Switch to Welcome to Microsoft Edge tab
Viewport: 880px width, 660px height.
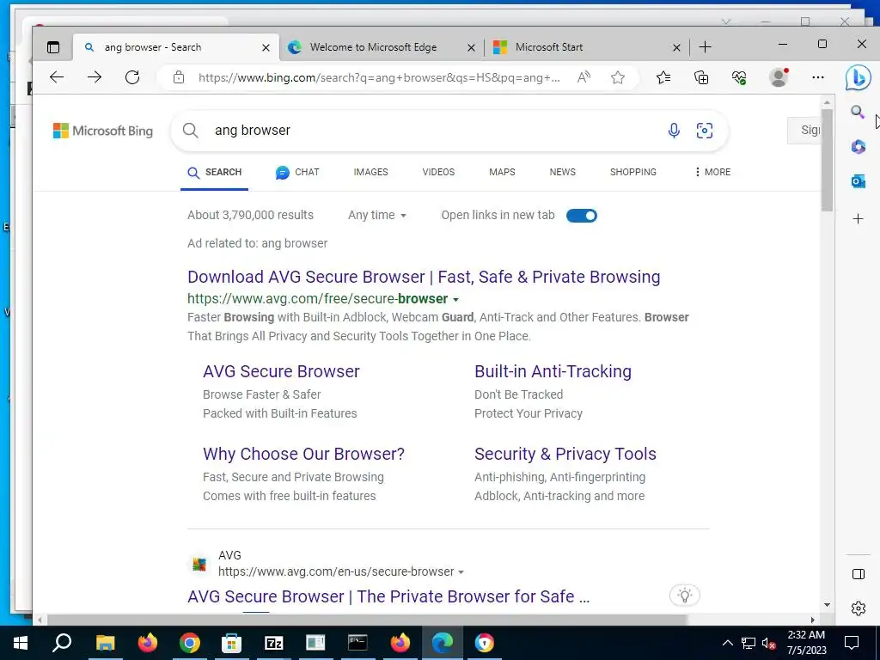click(x=373, y=48)
